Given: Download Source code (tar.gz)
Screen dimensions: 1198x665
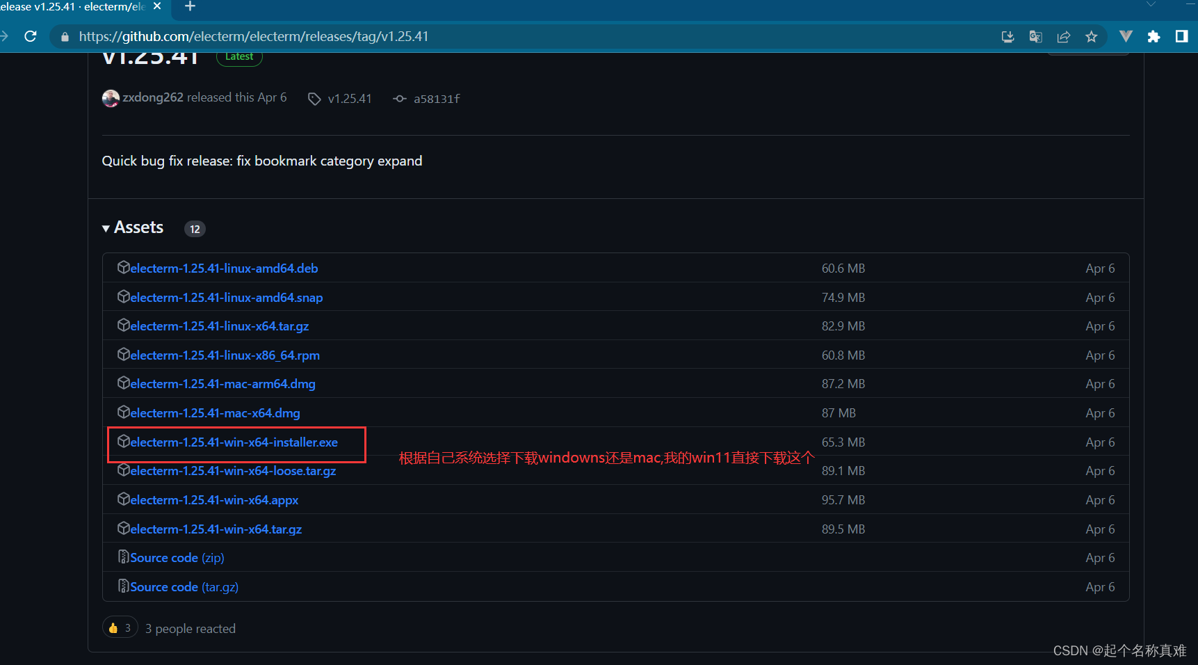Looking at the screenshot, I should click(x=184, y=587).
